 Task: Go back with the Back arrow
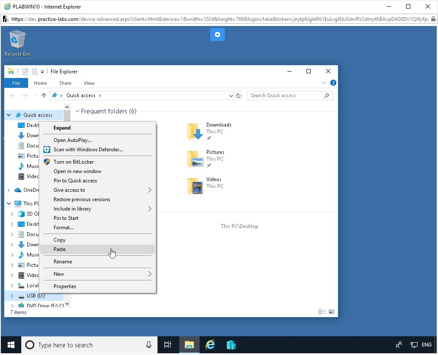coord(13,95)
